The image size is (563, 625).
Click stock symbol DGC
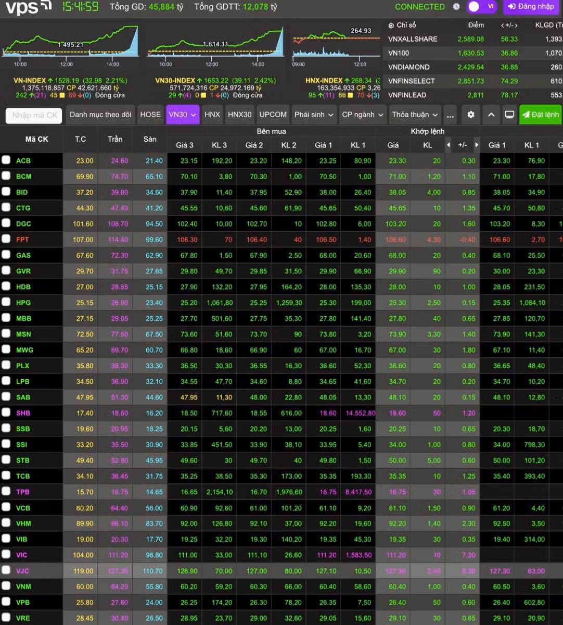point(23,223)
